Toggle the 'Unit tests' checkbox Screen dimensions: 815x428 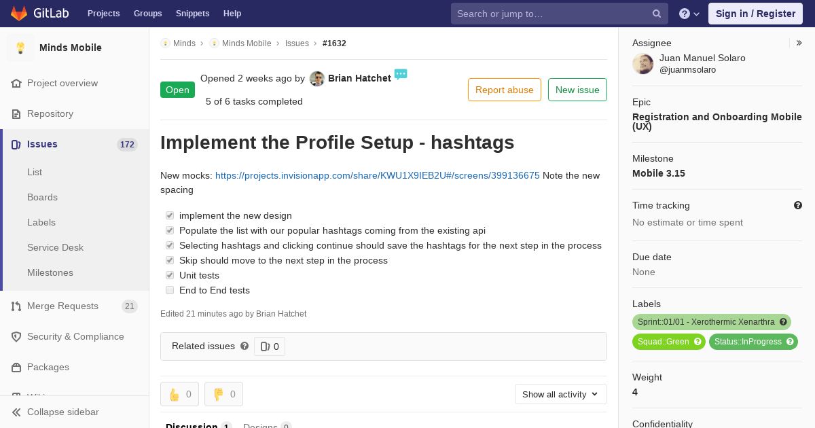[170, 275]
